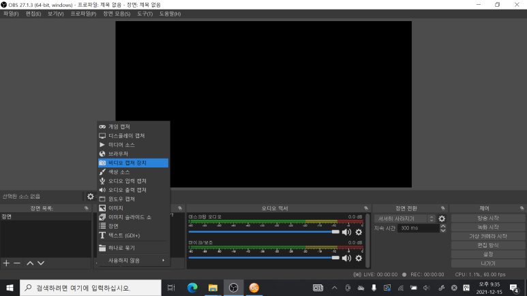Viewport: 527px width, 296px height.
Task: Click the source properties gear icon
Action: click(91, 197)
